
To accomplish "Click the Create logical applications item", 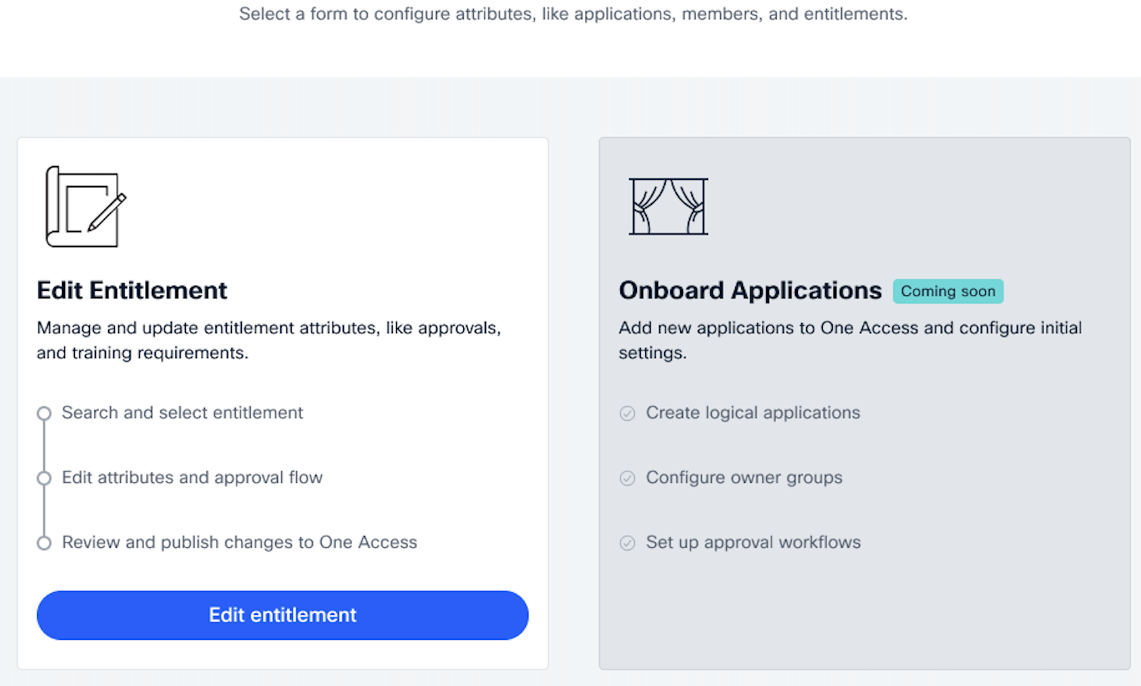I will [753, 413].
